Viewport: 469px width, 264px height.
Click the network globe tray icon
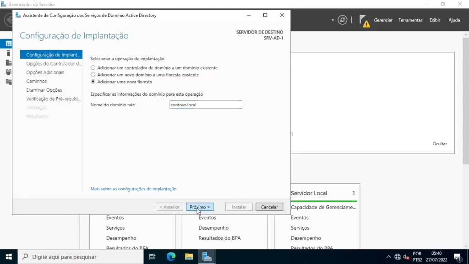click(x=397, y=257)
